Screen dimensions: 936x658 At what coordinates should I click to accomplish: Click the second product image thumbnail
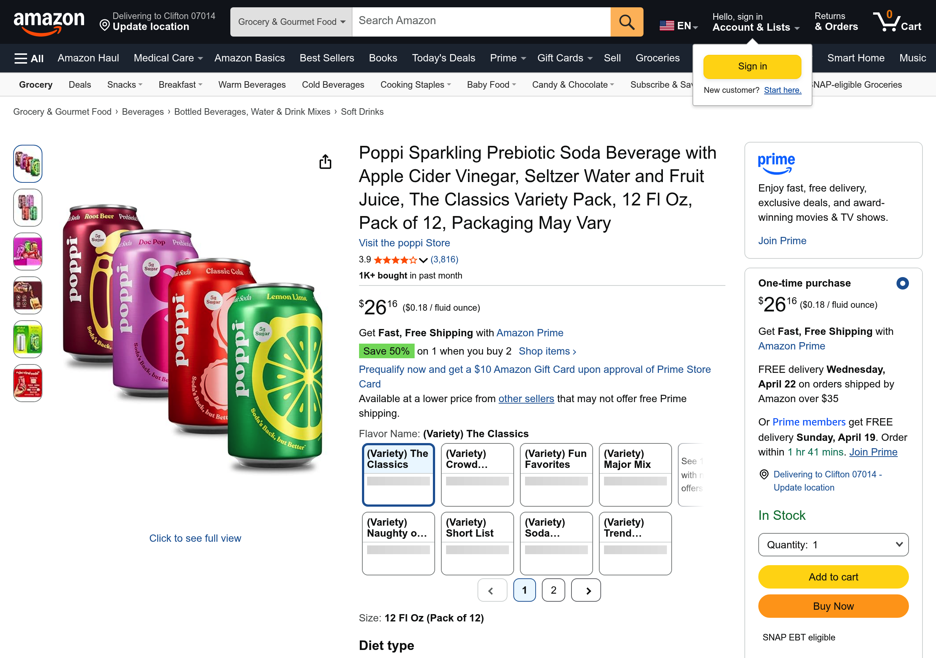tap(27, 208)
